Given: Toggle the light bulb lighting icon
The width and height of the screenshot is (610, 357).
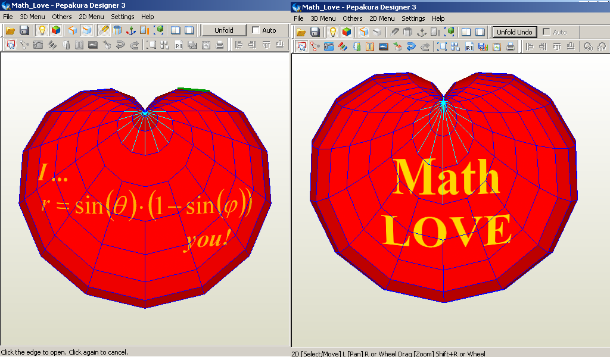Looking at the screenshot, I should [41, 31].
